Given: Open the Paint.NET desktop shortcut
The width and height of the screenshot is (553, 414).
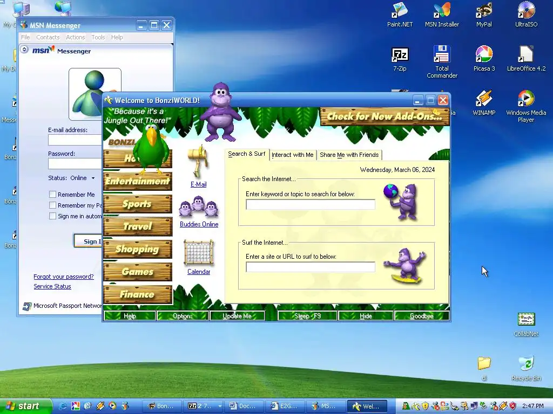Looking at the screenshot, I should pyautogui.click(x=400, y=15).
